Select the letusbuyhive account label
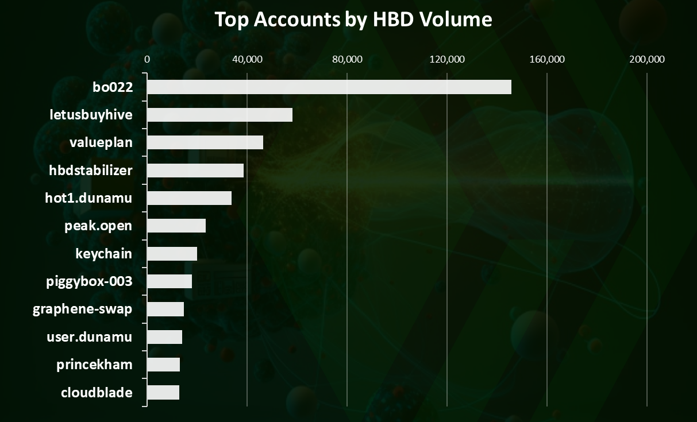 coord(91,115)
